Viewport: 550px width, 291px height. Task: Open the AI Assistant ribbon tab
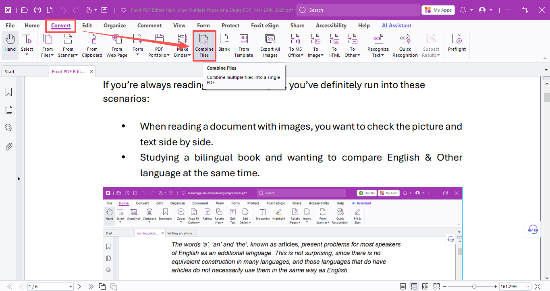(397, 25)
